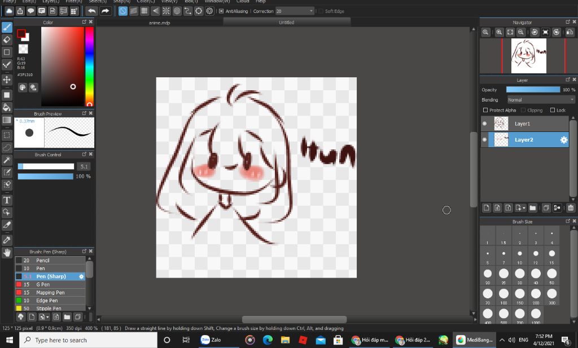578x348 pixels.
Task: Switch to the Untitled tab
Action: [286, 22]
